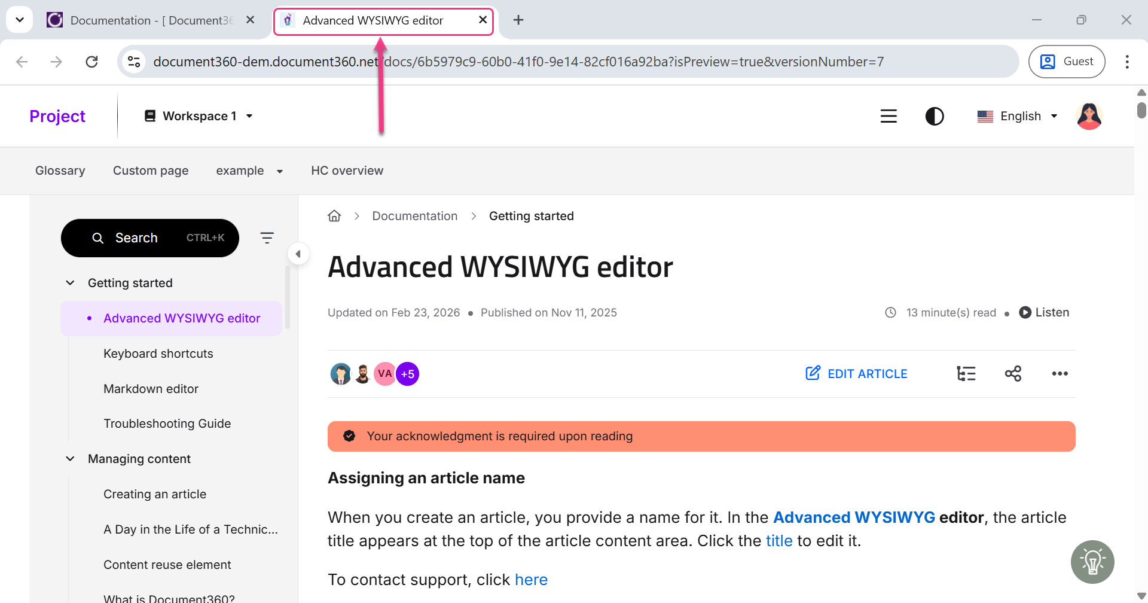Click the support 'here' link
1148x603 pixels.
(531, 579)
